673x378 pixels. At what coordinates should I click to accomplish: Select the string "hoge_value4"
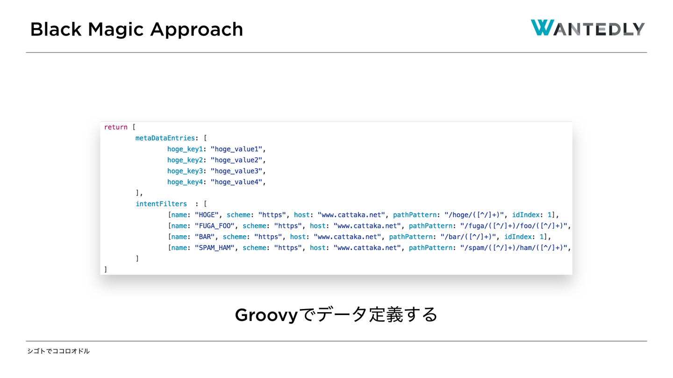(x=236, y=182)
